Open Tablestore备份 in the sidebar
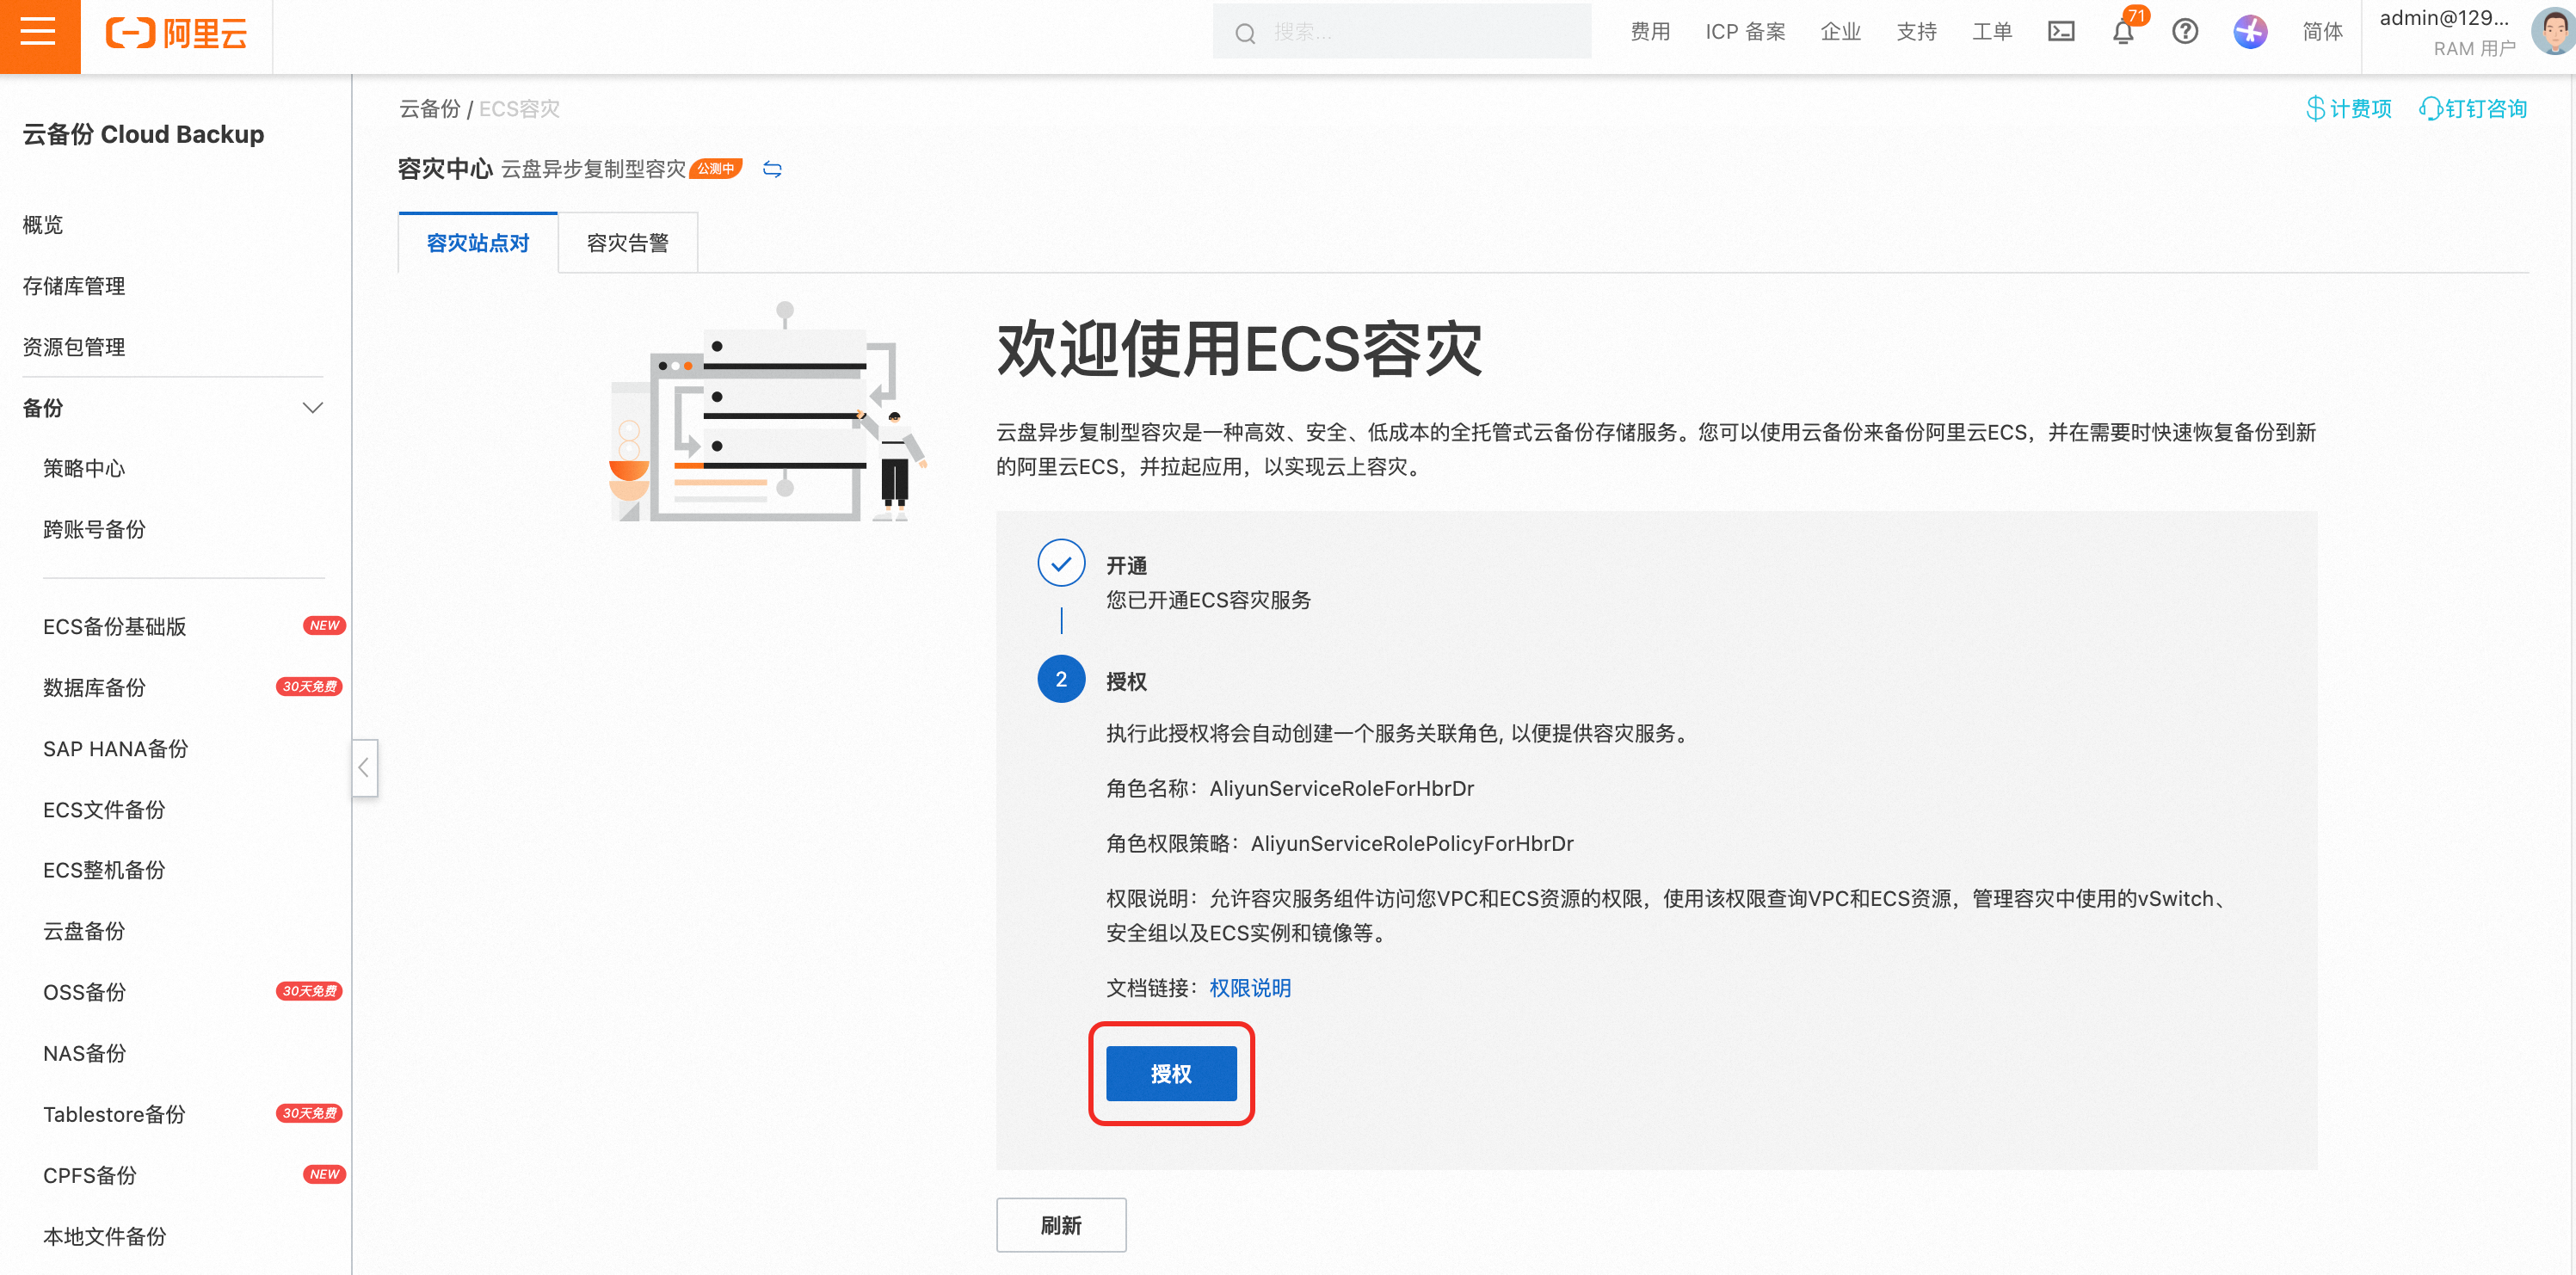Screen dimensions: 2576x1275 (x=114, y=1114)
